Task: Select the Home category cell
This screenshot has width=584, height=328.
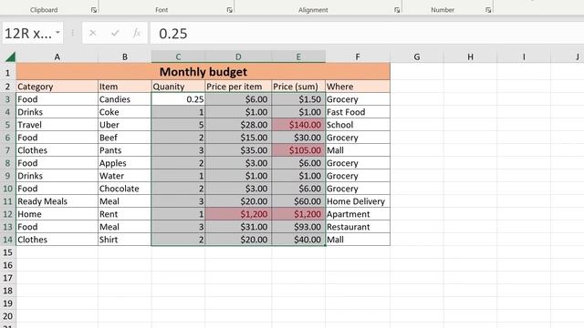Action: (x=57, y=214)
